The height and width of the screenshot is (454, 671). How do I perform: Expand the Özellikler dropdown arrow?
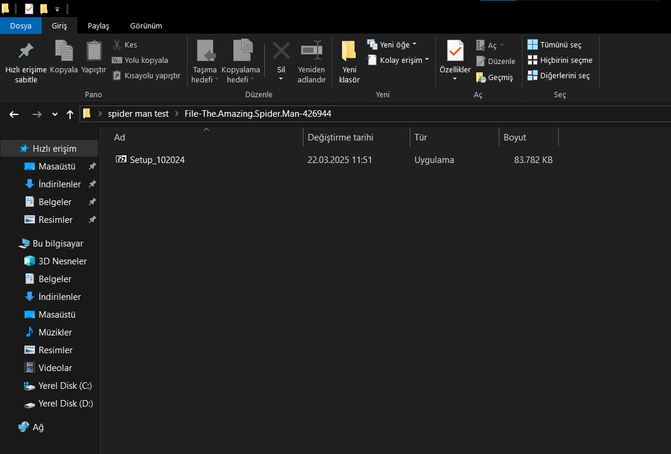point(455,79)
